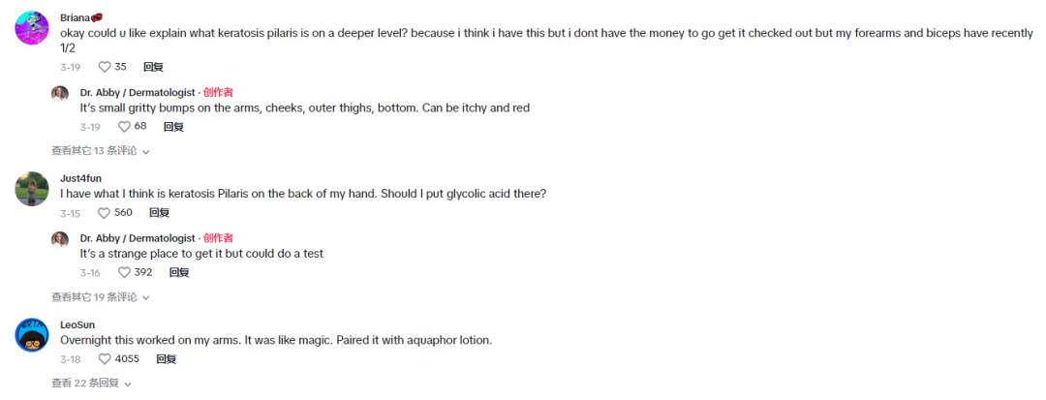Viewport: 1046px width, 400px height.
Task: Reply to Dr. Abby's gritty bumps answer
Action: pos(173,127)
